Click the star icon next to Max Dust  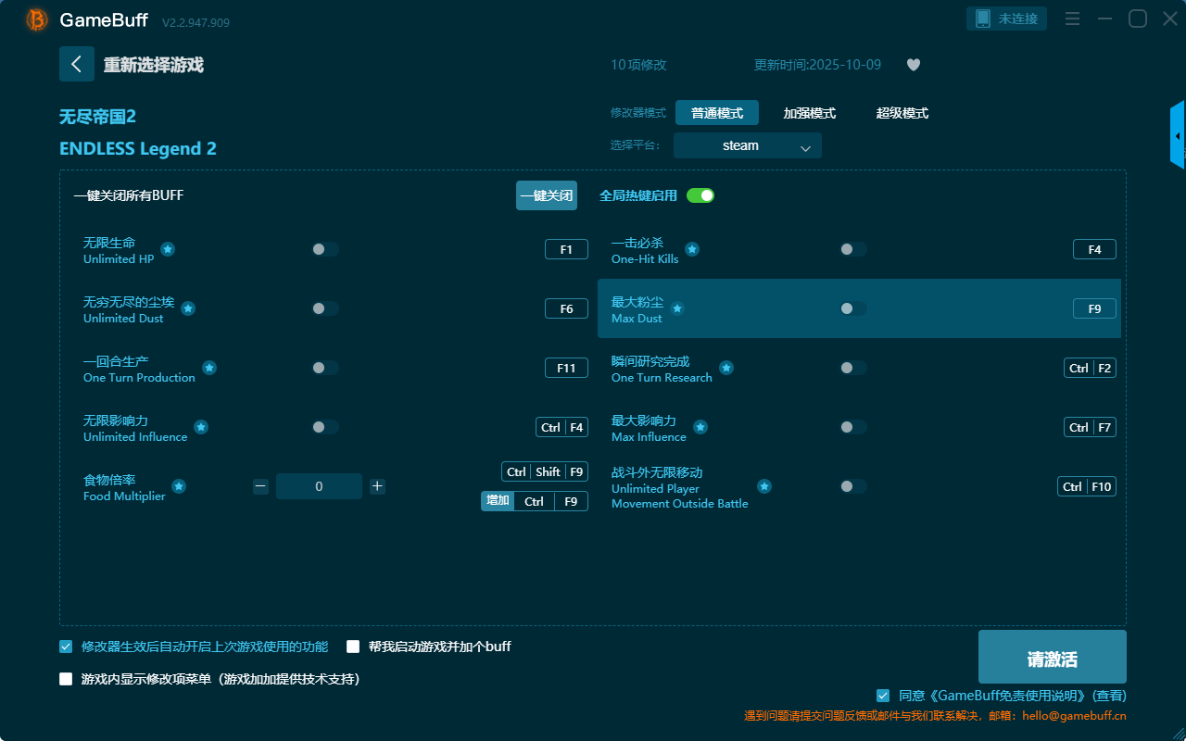(x=677, y=308)
